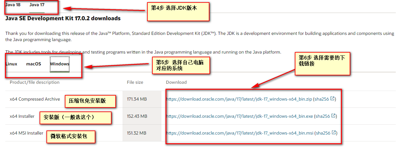Click external-link icon beside zip sha256
Image resolution: width=407 pixels, height=147 pixels.
click(x=333, y=99)
